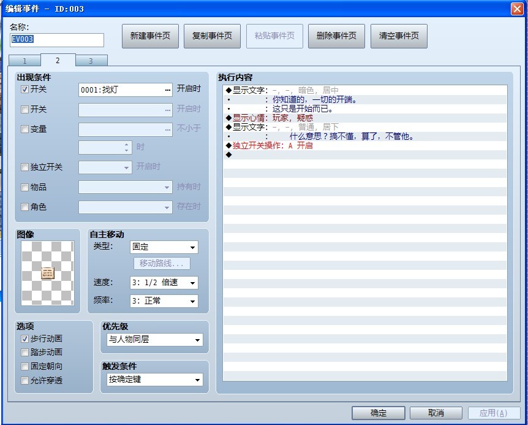Check the 踏步动画 option

[25, 353]
